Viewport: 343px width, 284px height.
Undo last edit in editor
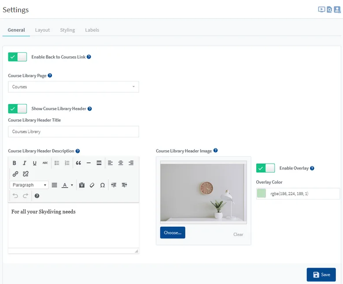click(15, 196)
